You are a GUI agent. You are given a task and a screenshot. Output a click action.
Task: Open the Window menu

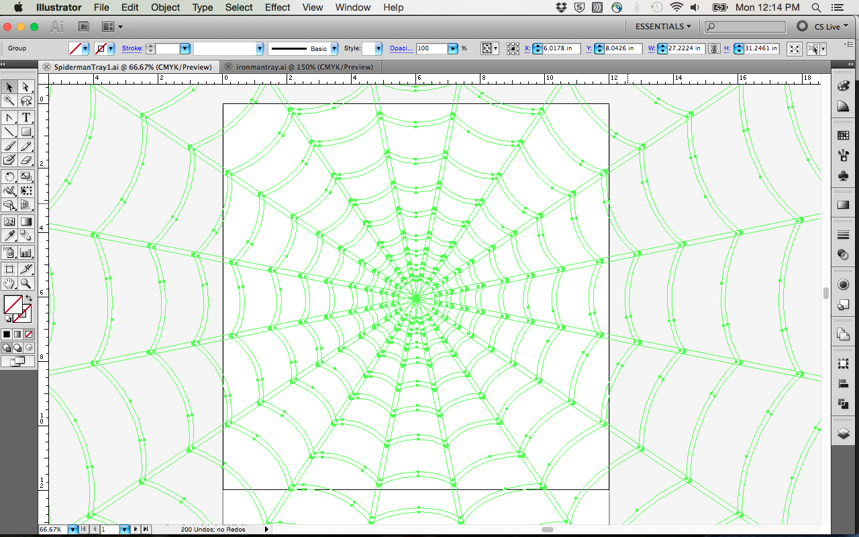tap(352, 7)
